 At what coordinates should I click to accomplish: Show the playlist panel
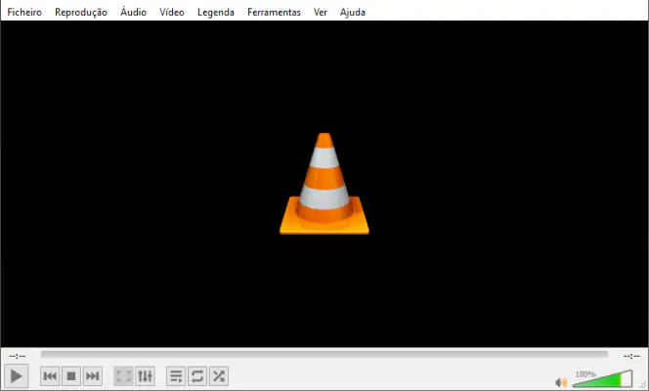click(176, 376)
